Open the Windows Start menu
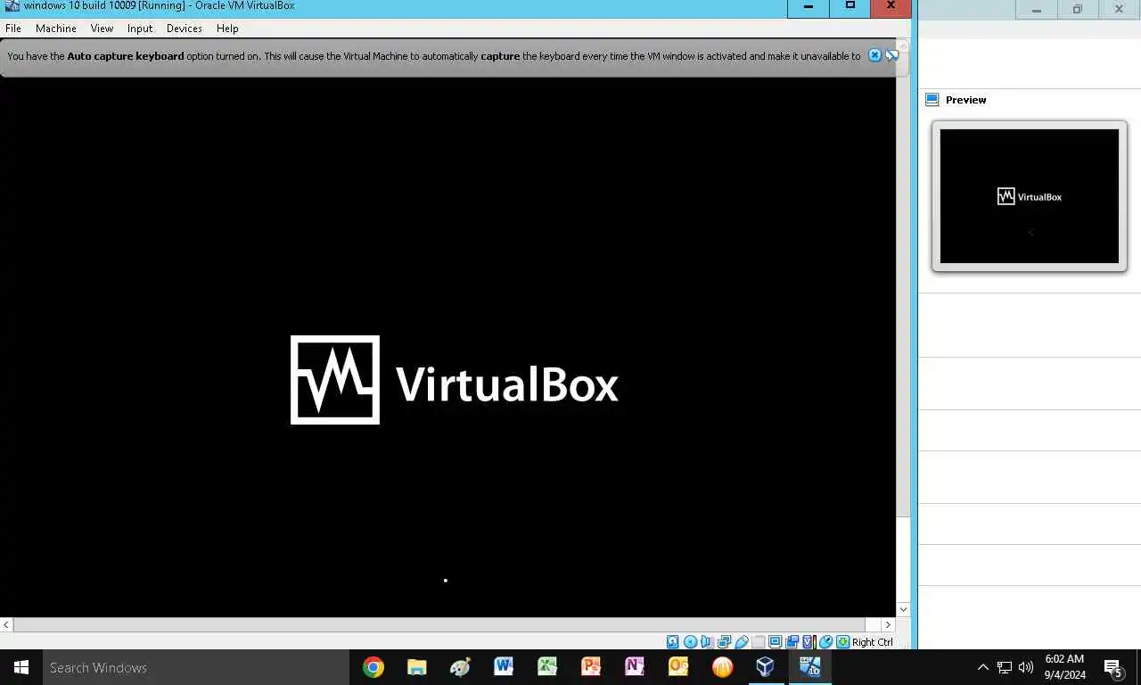 pyautogui.click(x=21, y=667)
